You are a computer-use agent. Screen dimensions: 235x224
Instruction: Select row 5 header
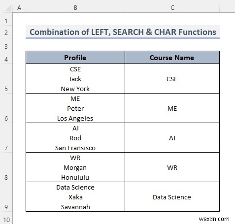pyautogui.click(x=6, y=79)
